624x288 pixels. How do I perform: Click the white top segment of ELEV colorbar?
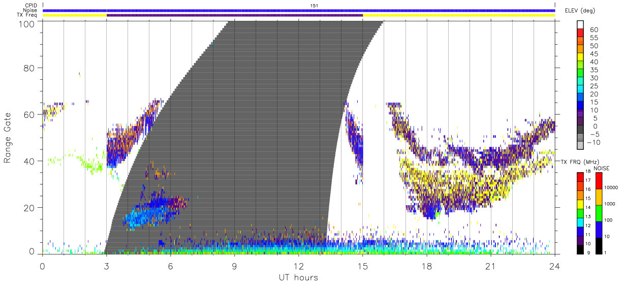point(580,25)
